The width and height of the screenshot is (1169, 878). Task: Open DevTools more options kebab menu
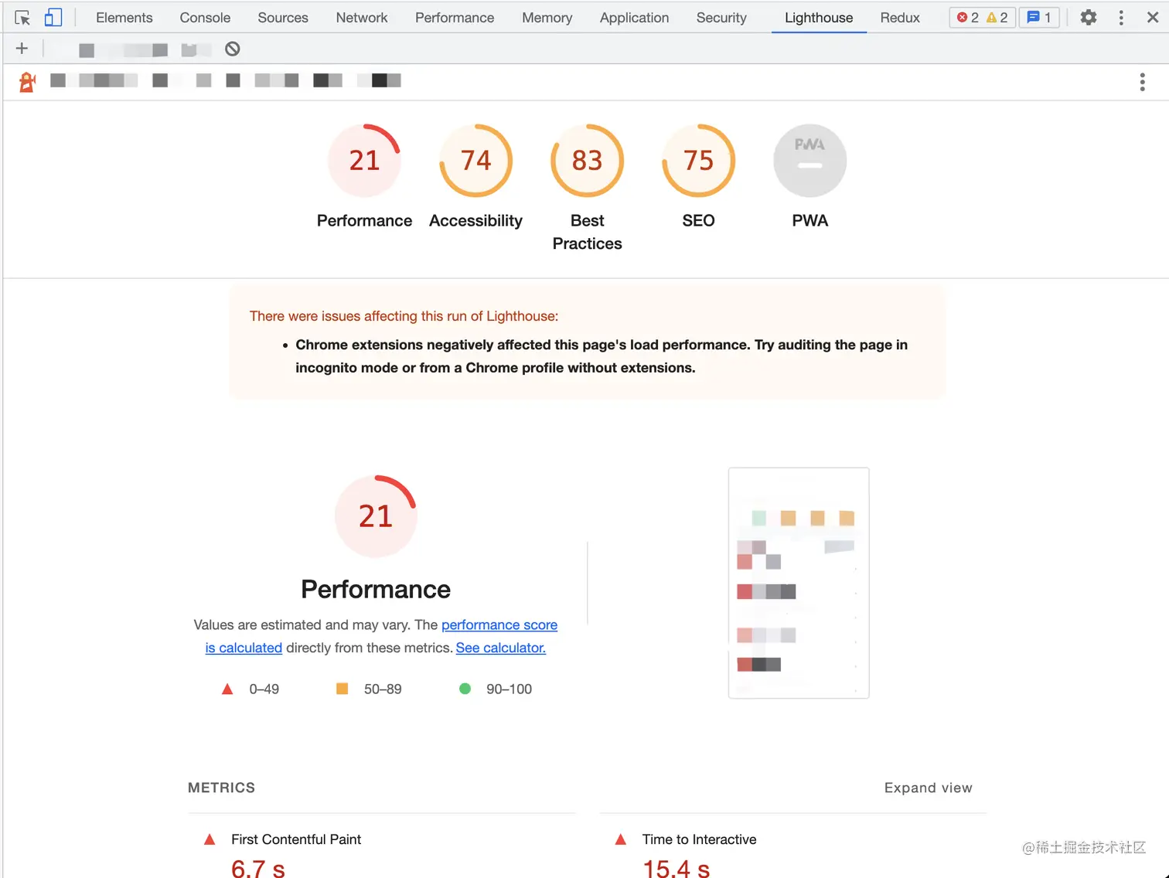point(1121,17)
